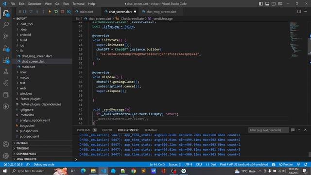This screenshot has height=175, width=311.
Task: Click debug console filter input
Action: 268,130
